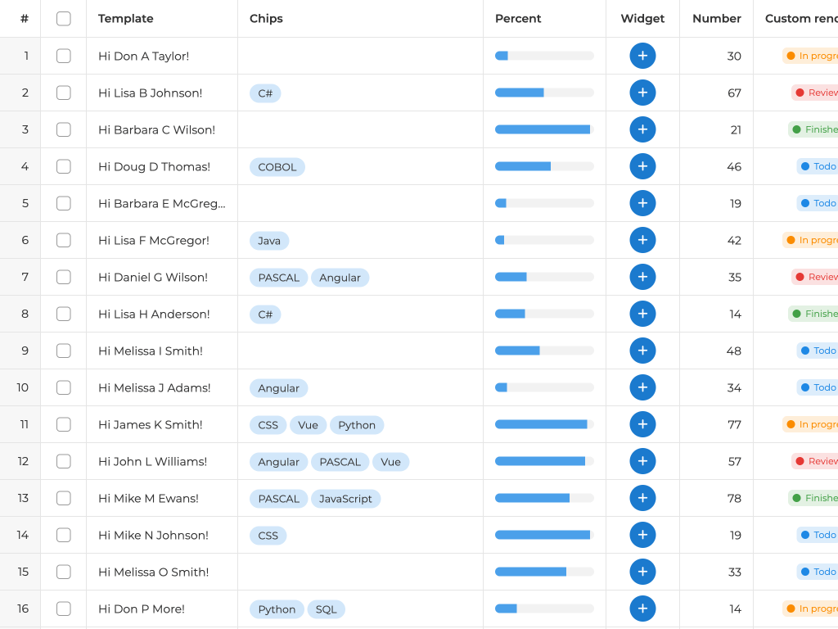This screenshot has height=629, width=838.
Task: Select the Python chip in row 11
Action: (357, 425)
